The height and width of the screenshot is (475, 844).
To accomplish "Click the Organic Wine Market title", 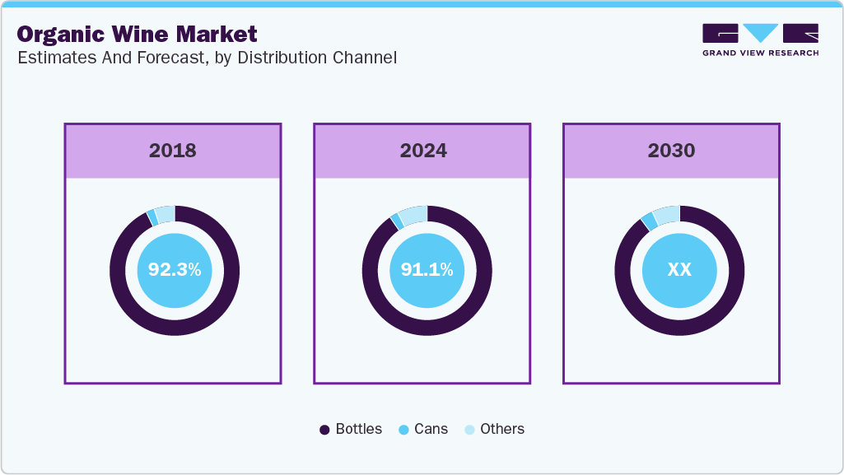I will [138, 35].
